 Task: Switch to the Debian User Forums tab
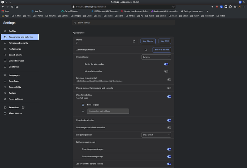coord(135,11)
